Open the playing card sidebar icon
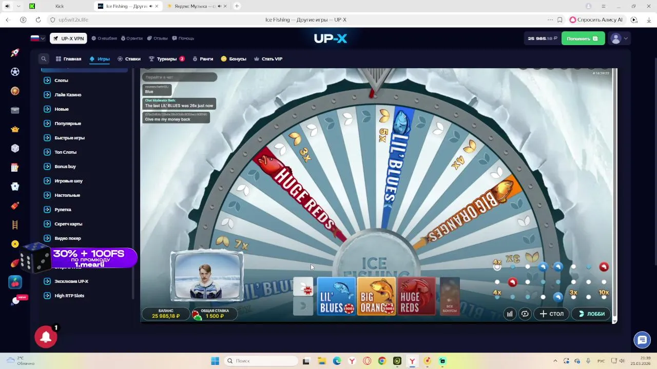The height and width of the screenshot is (369, 657). [15, 187]
